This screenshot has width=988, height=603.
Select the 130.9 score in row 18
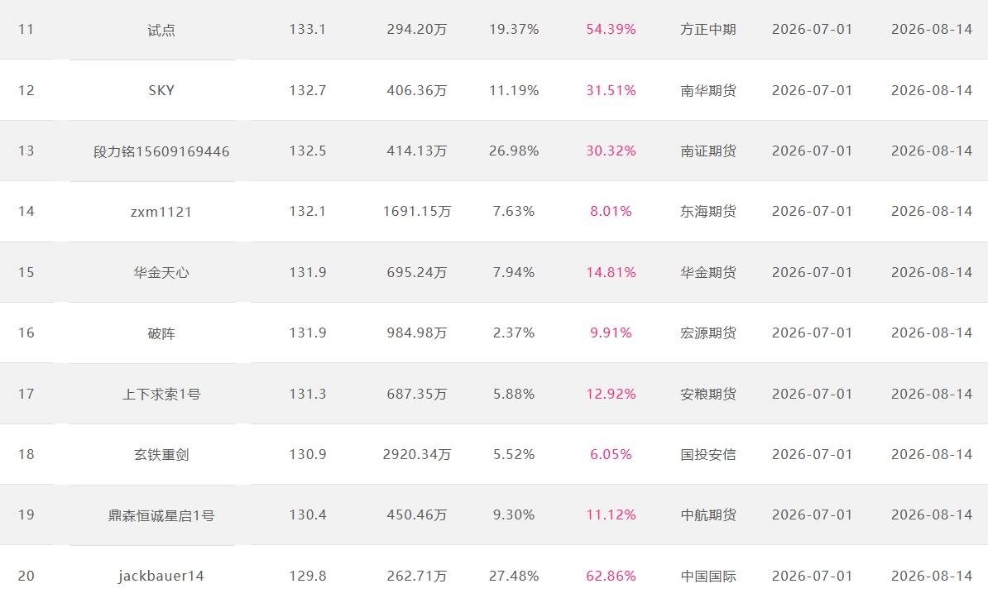pyautogui.click(x=308, y=454)
